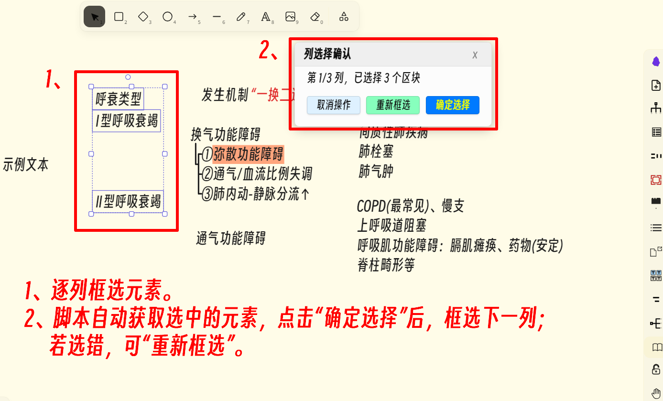Screen dimensions: 663x401
Task: Select the Eraser tool
Action: [x=315, y=17]
